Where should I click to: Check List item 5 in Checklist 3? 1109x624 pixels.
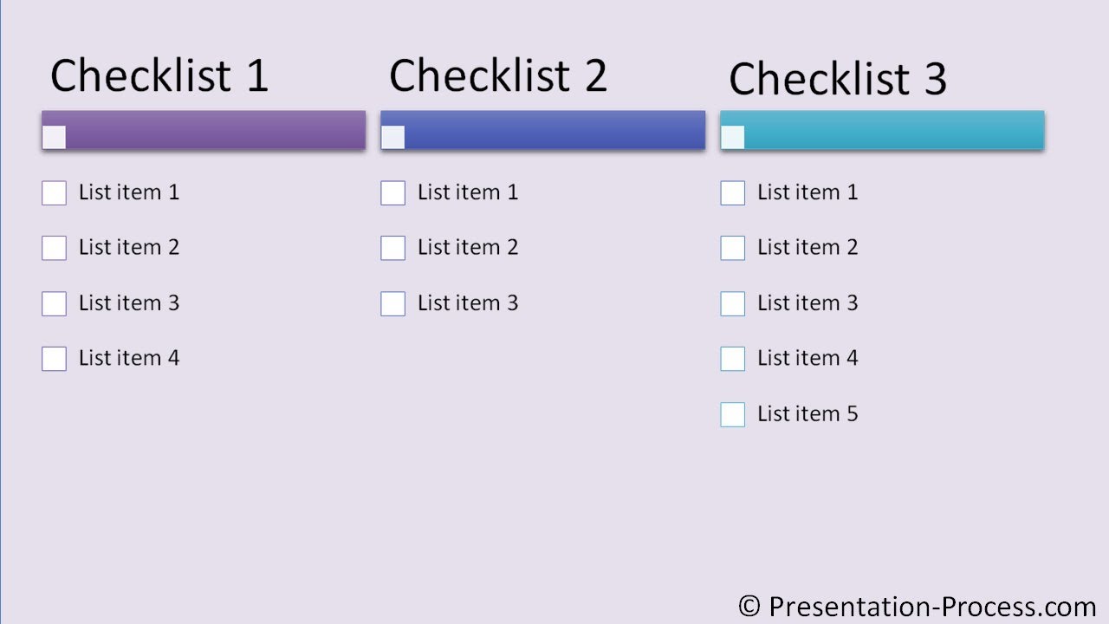pyautogui.click(x=732, y=415)
